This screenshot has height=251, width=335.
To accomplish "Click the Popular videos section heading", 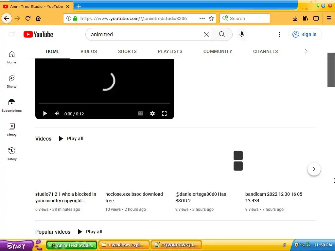I will coord(53,232).
